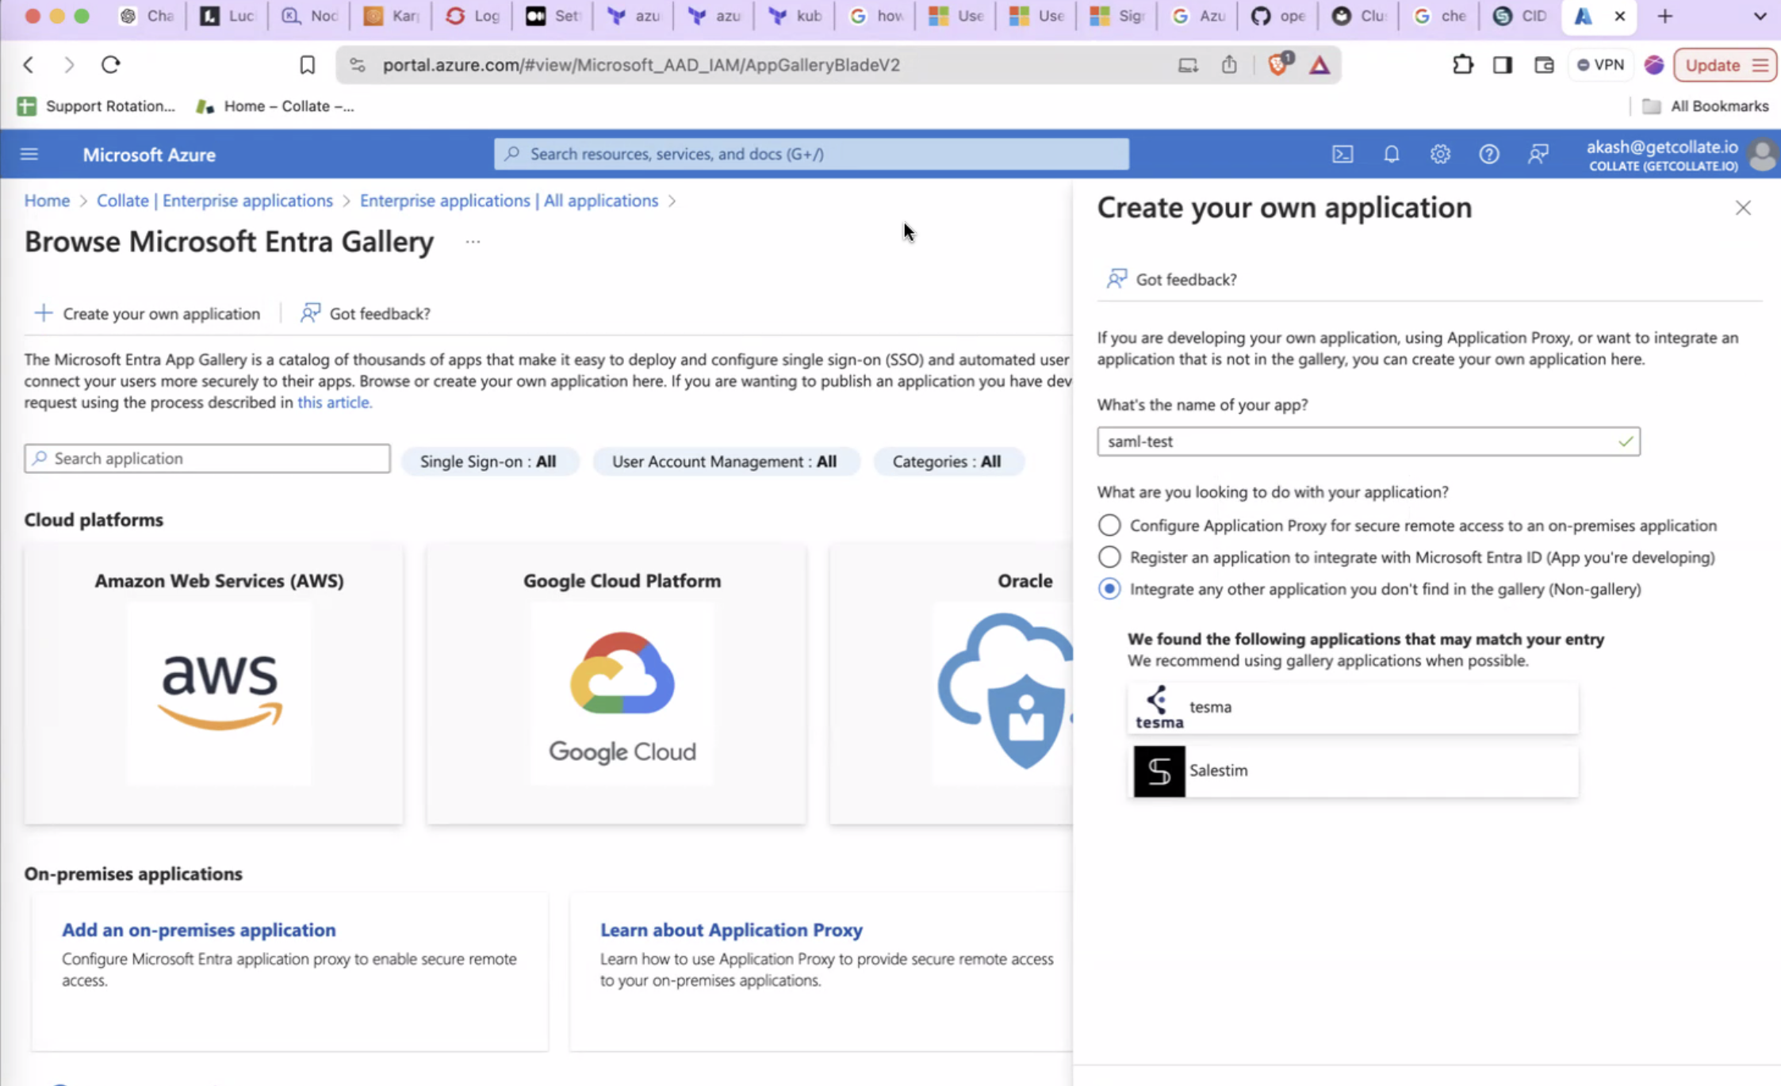Click the Brave Shields icon in address bar
Image resolution: width=1781 pixels, height=1086 pixels.
click(1277, 65)
